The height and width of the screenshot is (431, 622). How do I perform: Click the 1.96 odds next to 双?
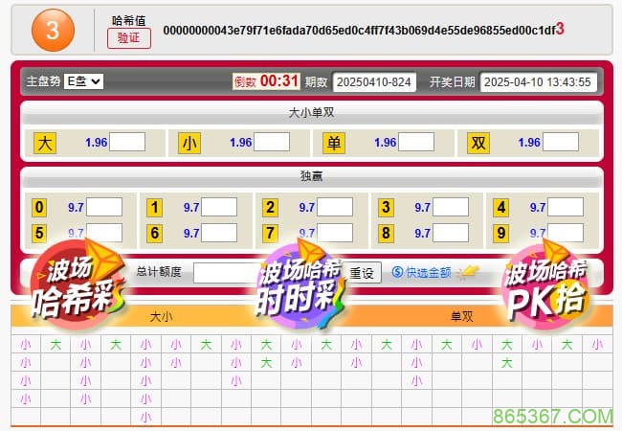pos(529,143)
